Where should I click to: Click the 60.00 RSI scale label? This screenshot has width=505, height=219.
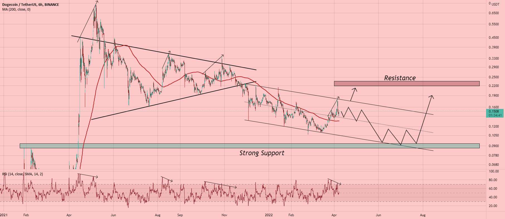[494, 189]
